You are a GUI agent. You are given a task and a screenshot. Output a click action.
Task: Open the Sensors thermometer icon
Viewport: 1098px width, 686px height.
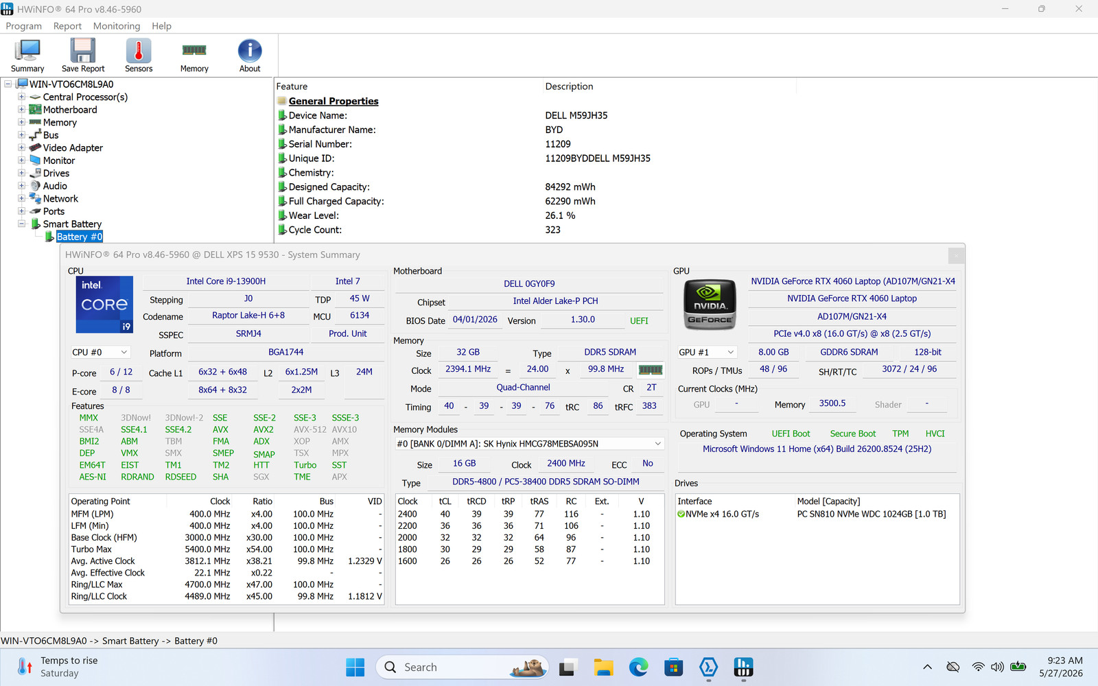click(139, 56)
